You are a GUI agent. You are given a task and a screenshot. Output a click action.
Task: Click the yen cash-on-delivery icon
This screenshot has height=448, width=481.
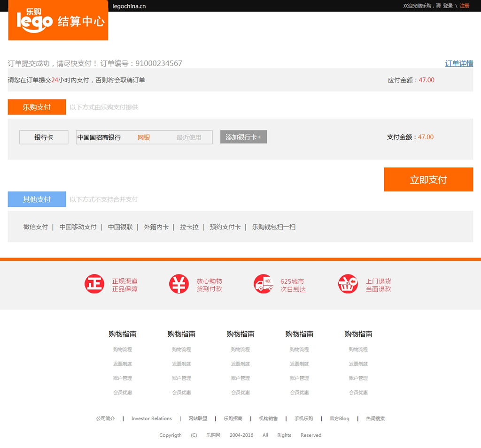click(178, 284)
